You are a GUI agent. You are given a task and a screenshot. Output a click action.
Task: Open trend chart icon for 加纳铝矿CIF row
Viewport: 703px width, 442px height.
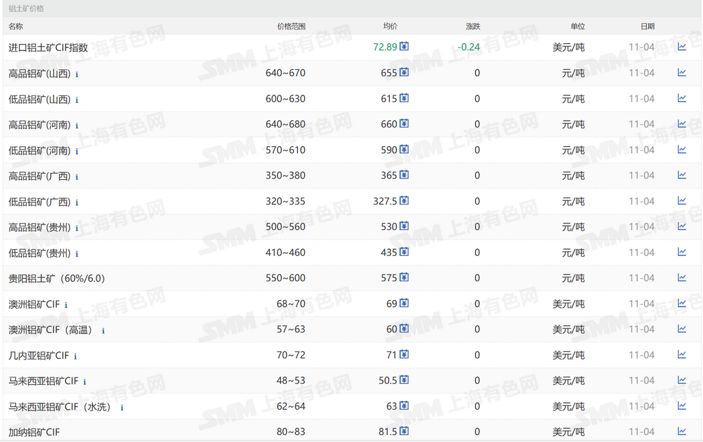point(682,432)
